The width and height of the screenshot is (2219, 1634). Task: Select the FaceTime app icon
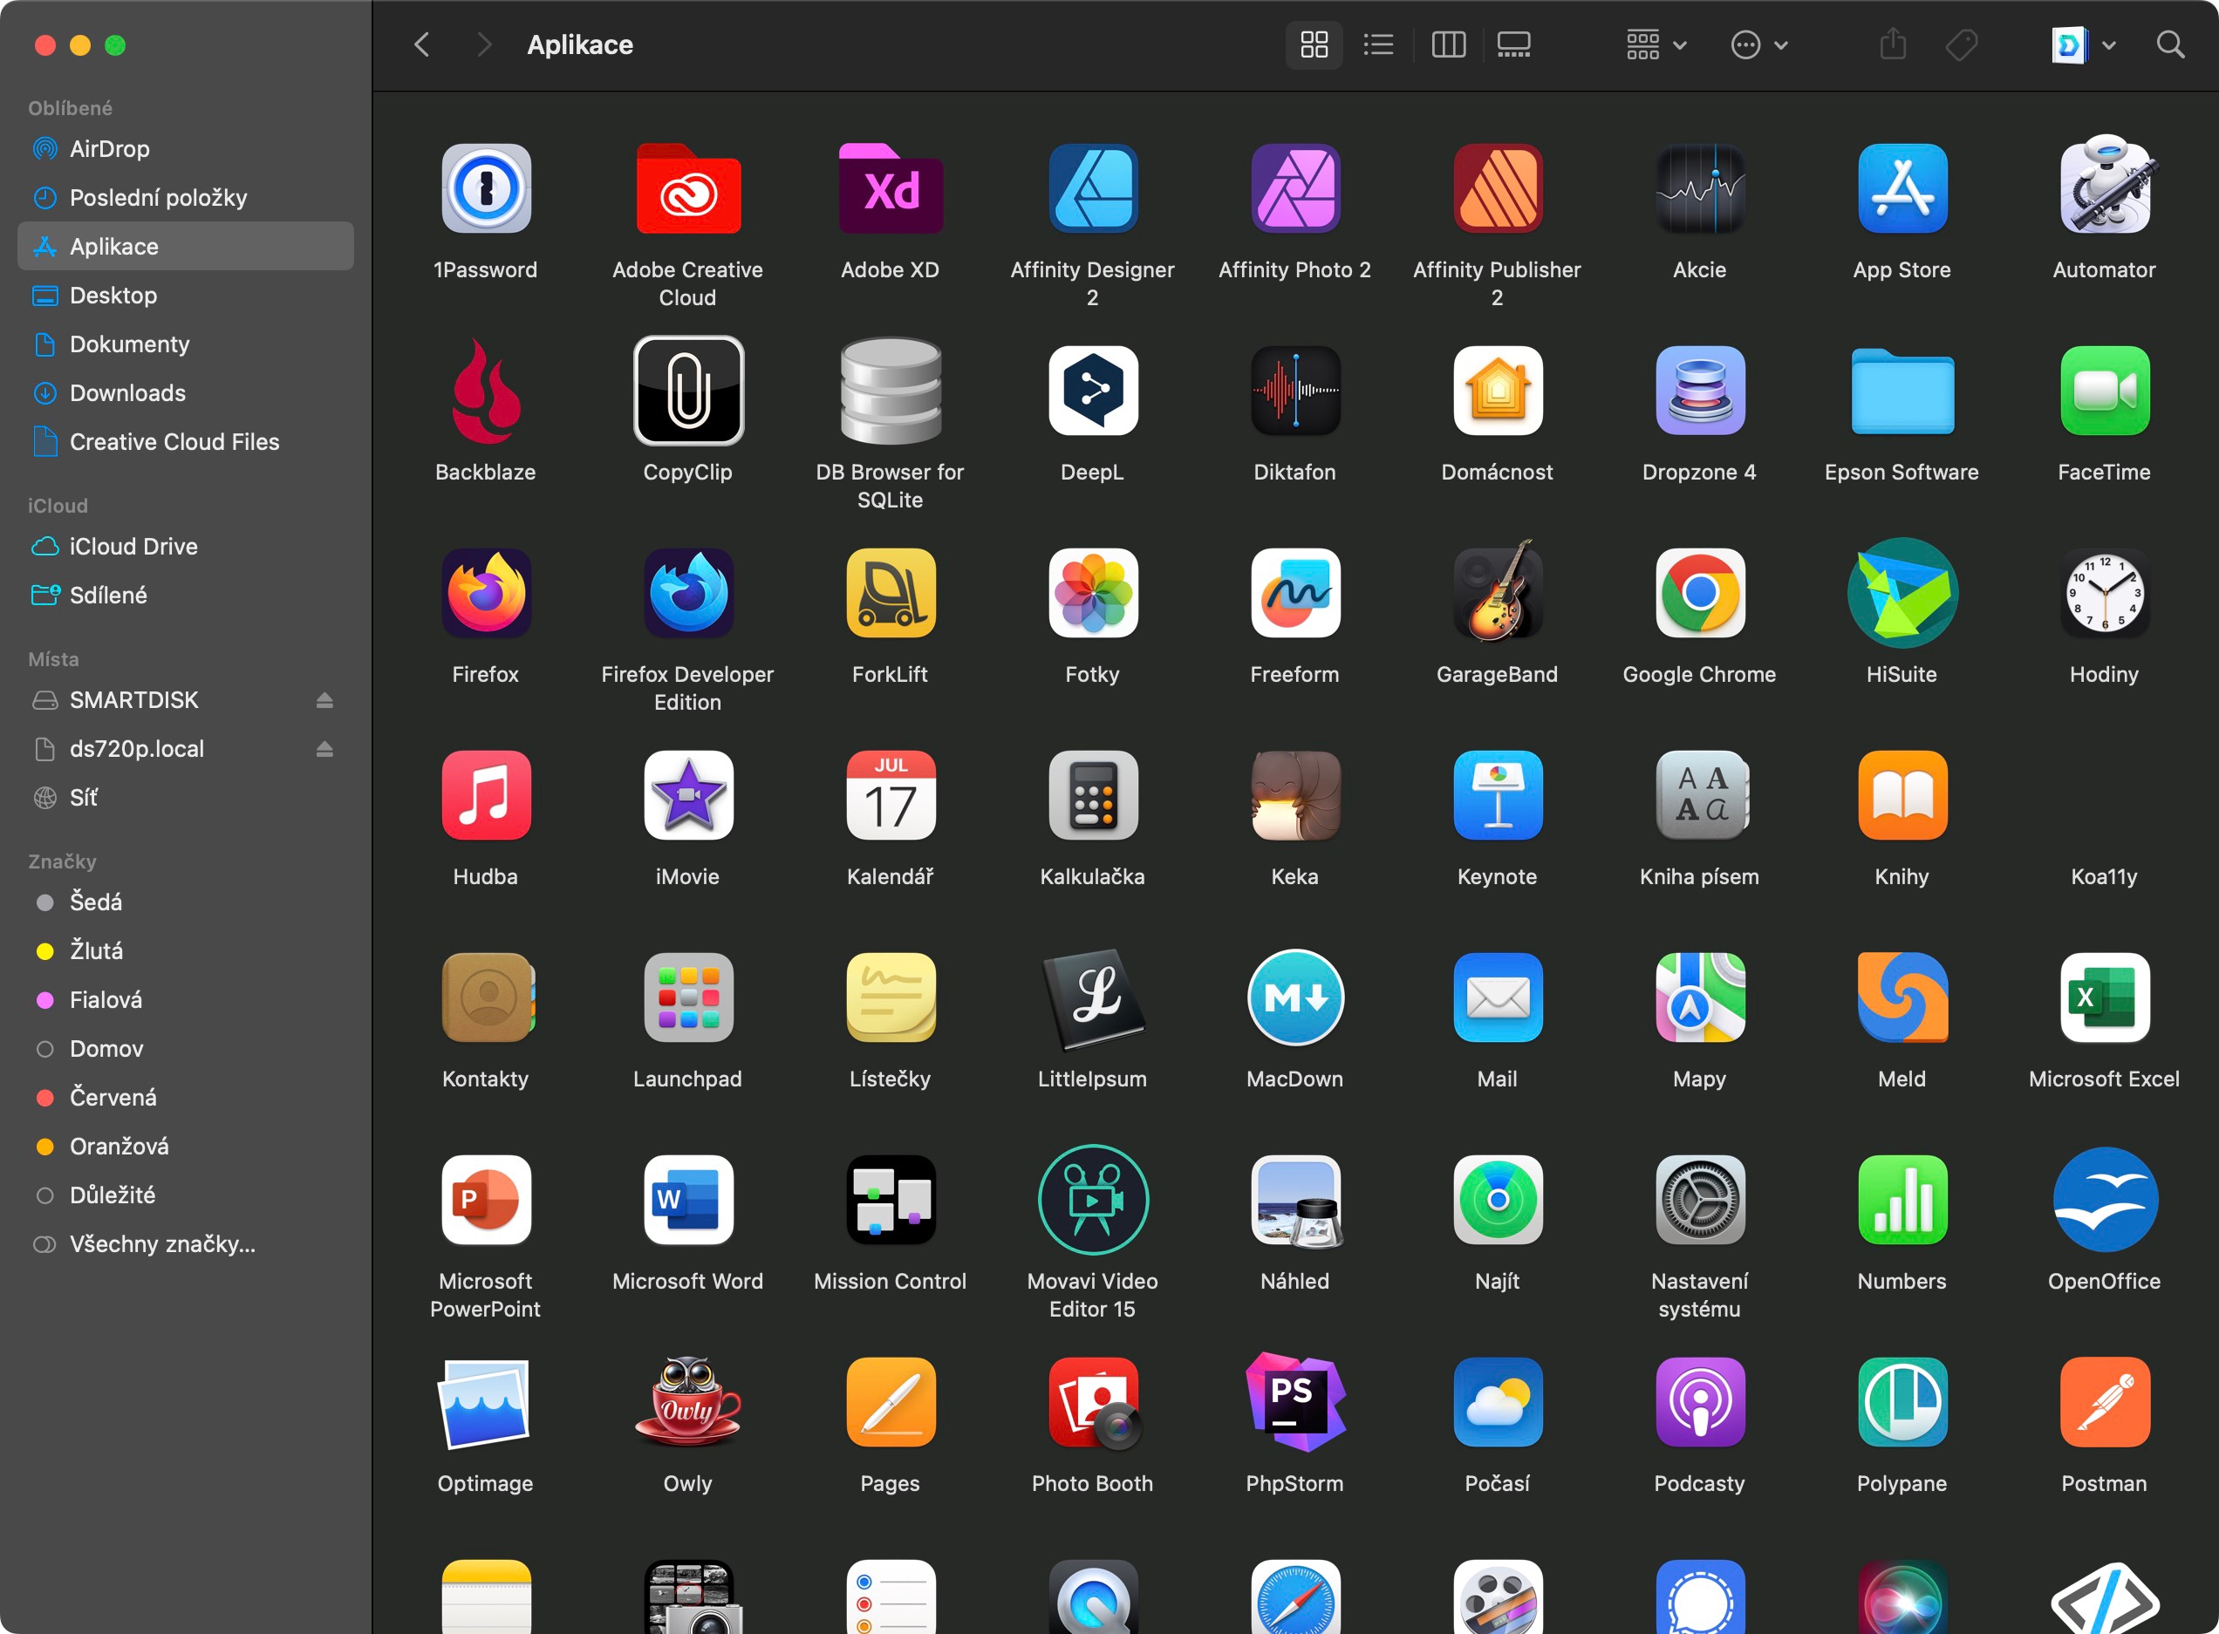(x=2104, y=391)
